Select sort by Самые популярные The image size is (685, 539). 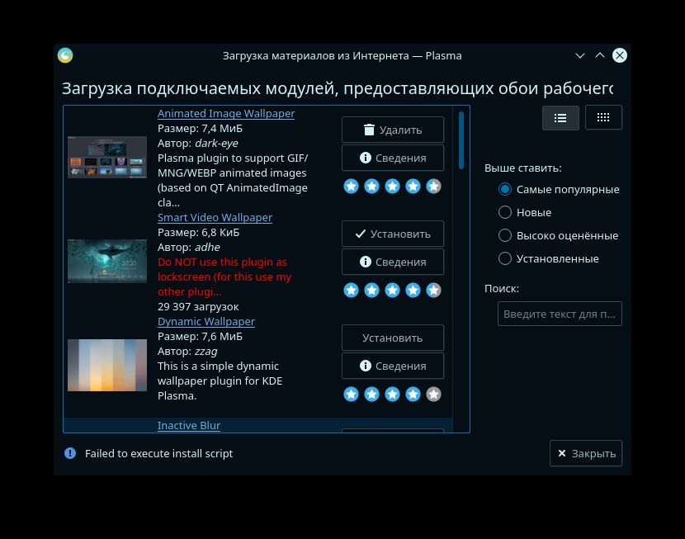(559, 190)
